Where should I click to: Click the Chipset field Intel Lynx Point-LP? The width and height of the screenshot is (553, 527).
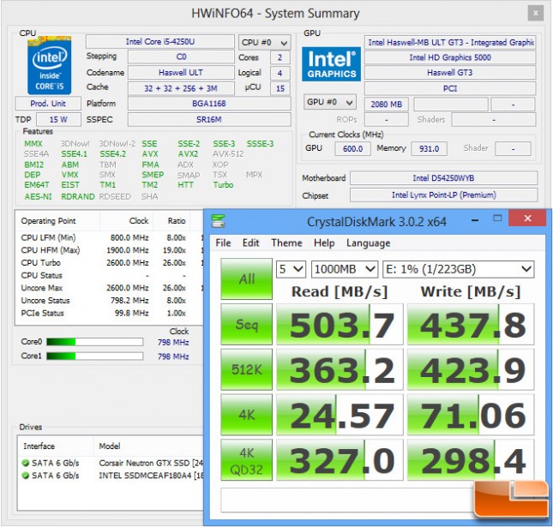pyautogui.click(x=443, y=195)
